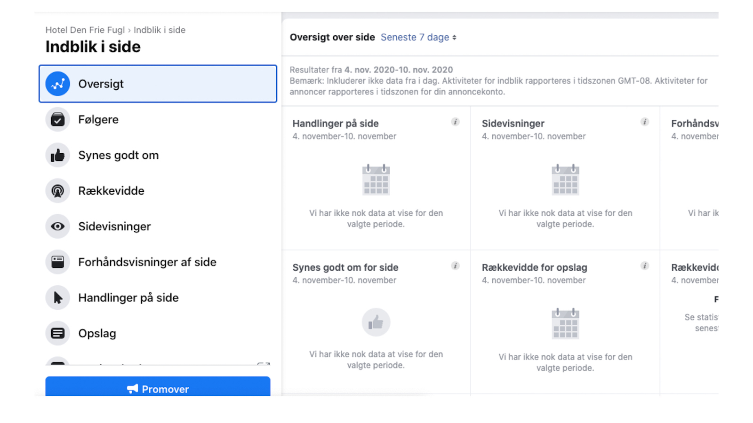Open the Sidevisninger card info tooltip
The image size is (753, 423).
(x=645, y=122)
